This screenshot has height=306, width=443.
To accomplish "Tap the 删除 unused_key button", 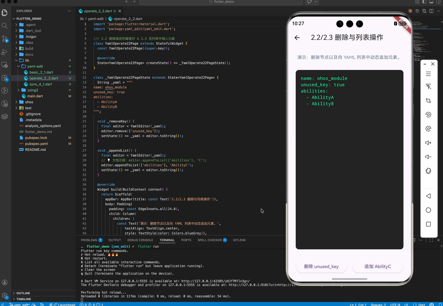I will [x=321, y=267].
